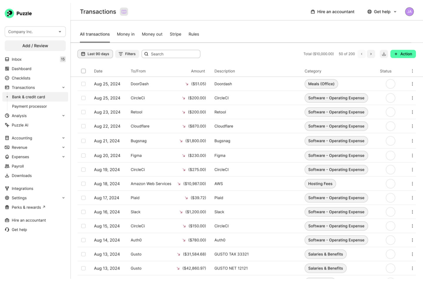Open the kebab menu on the DoorDash row
The width and height of the screenshot is (423, 282).
pyautogui.click(x=412, y=84)
